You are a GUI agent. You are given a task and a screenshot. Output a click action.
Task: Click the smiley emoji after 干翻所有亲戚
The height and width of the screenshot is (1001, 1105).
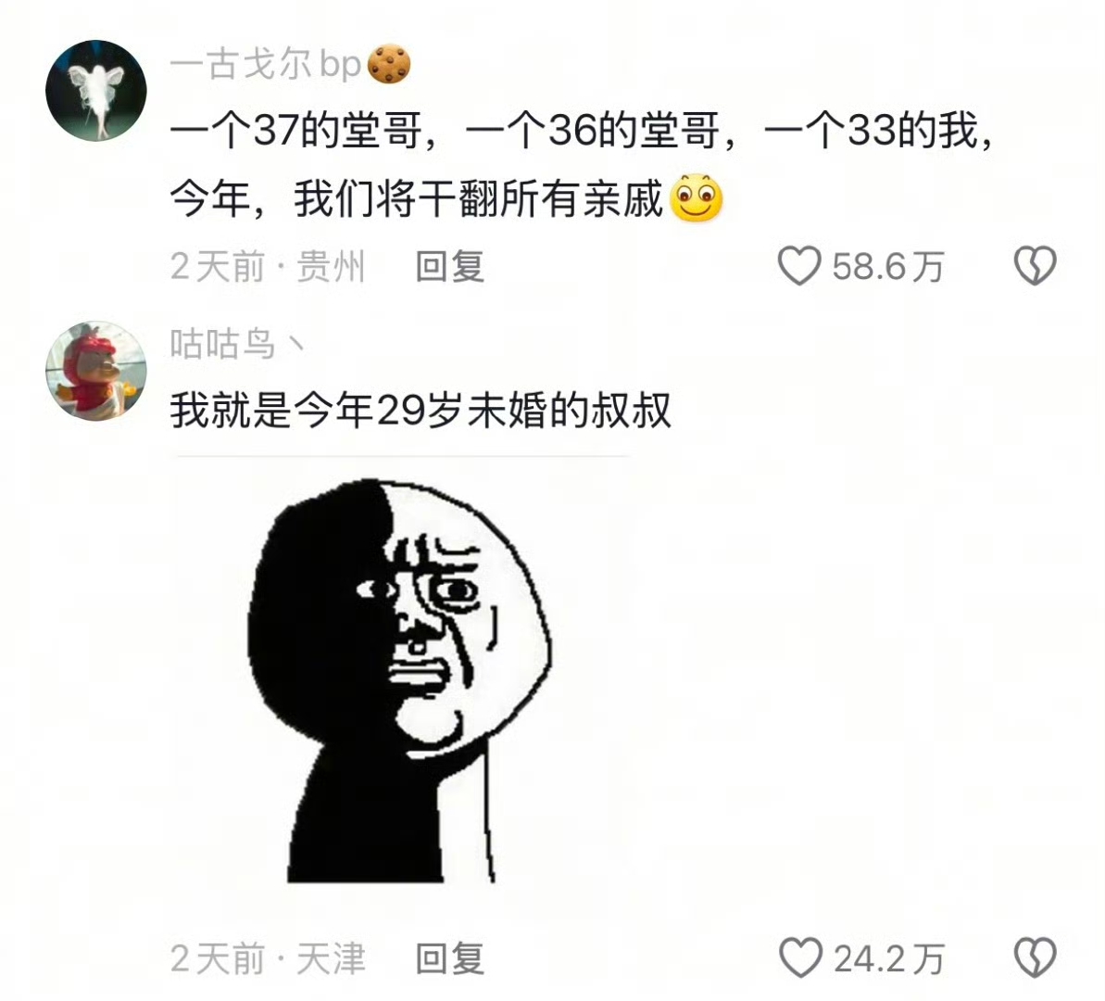click(x=697, y=198)
